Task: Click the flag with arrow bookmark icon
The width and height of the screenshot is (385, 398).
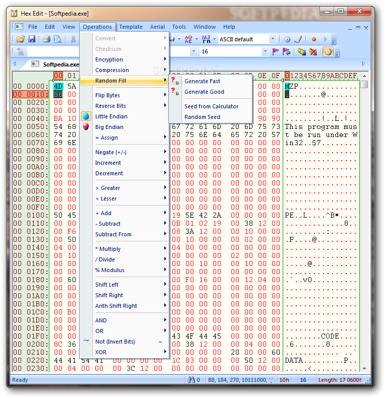Action: [x=286, y=52]
